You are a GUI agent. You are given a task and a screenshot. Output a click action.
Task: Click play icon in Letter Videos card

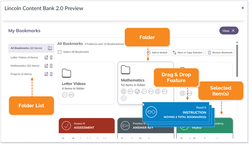(64, 95)
